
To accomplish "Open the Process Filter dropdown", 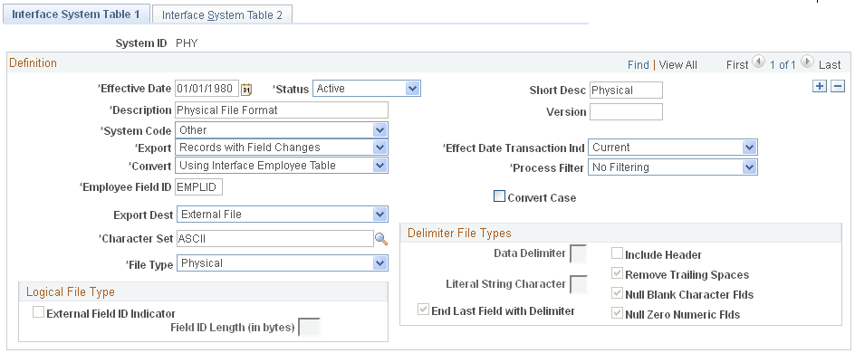I will coord(672,167).
